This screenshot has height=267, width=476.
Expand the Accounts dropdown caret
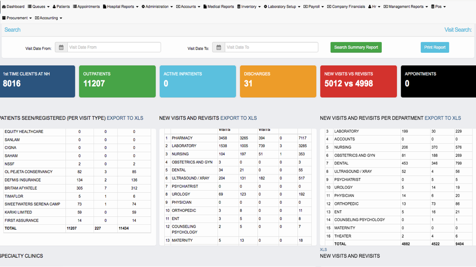click(x=199, y=7)
